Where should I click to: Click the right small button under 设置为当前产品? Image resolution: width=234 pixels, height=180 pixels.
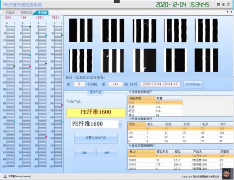pyautogui.click(x=107, y=153)
